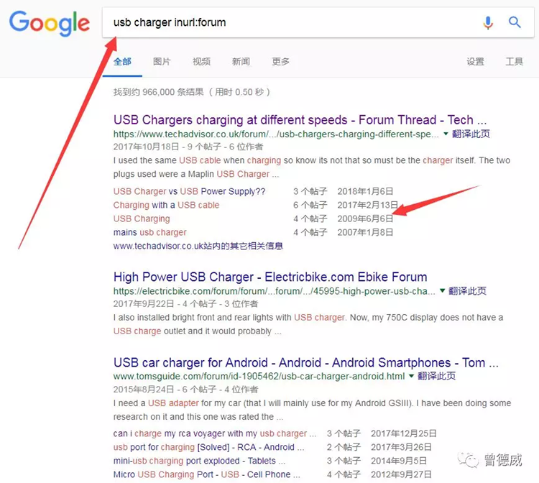Click the date text '2017年12月25日'
The height and width of the screenshot is (483, 539).
(x=404, y=433)
